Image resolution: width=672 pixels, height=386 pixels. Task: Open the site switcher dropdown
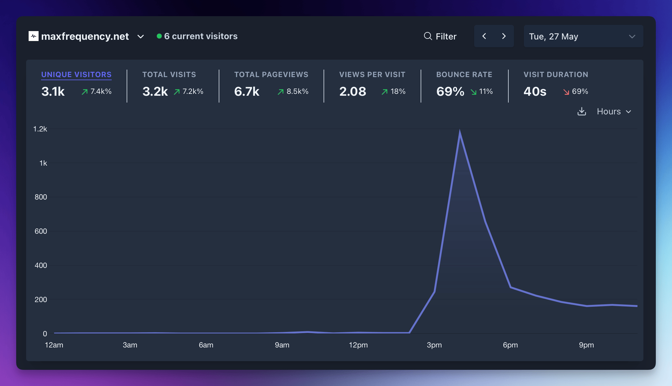pyautogui.click(x=141, y=37)
